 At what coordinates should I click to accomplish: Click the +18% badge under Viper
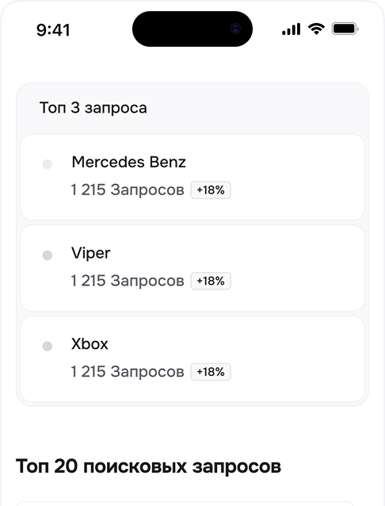click(x=211, y=281)
